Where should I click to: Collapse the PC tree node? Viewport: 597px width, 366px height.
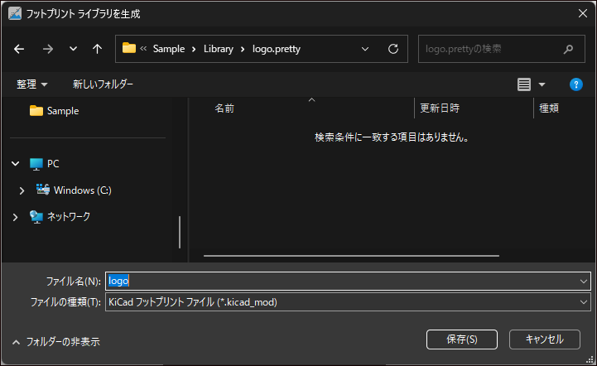coord(16,164)
